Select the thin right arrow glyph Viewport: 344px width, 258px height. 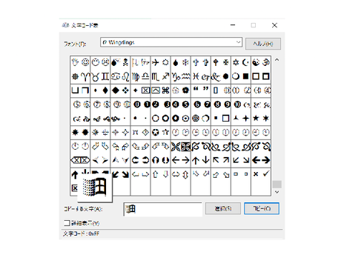coord(186,161)
